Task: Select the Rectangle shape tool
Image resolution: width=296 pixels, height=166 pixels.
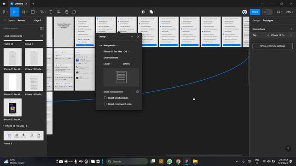Action: point(33,12)
